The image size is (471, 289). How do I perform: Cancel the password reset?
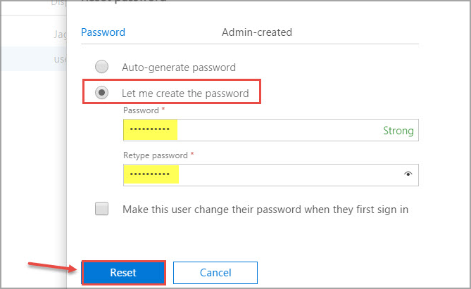(x=215, y=273)
